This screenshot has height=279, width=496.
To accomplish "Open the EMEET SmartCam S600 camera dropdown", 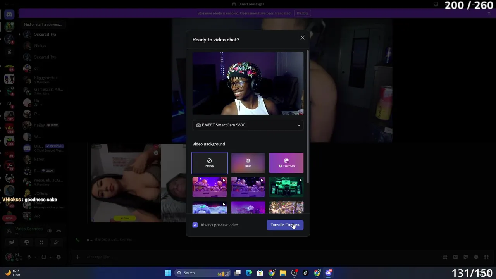I will pos(248,125).
